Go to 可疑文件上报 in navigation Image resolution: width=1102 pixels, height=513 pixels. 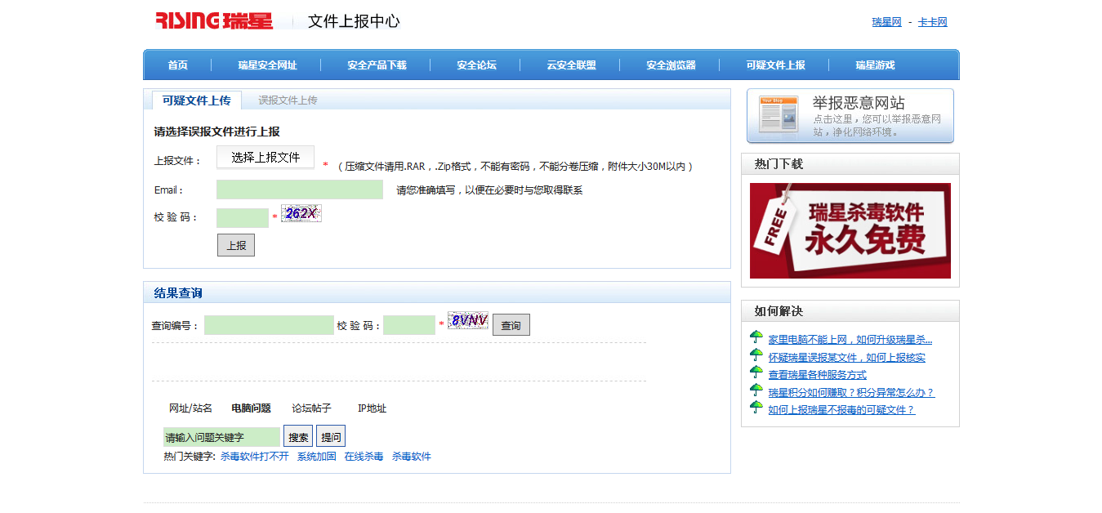point(775,65)
